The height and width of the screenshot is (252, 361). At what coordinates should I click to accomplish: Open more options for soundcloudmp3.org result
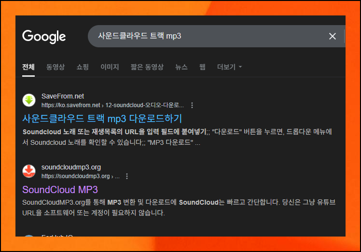tap(127, 176)
